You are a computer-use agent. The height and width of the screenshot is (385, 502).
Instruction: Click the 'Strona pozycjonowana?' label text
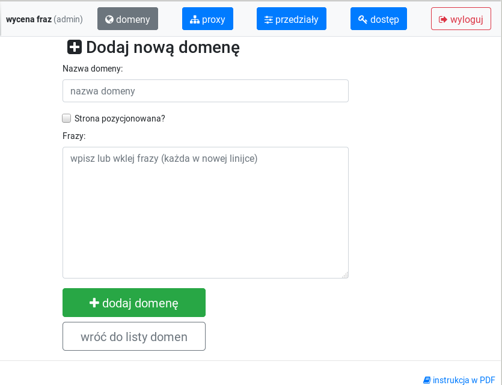pyautogui.click(x=120, y=119)
